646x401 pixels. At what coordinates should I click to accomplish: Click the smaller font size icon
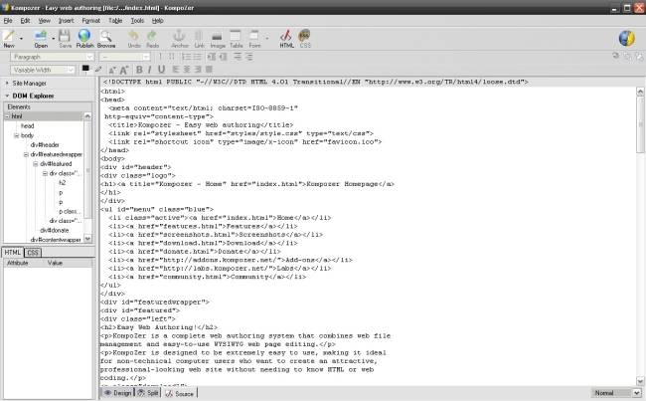pos(112,70)
